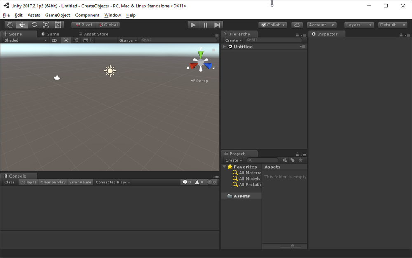Open the Shaded draw mode dropdown

(25, 40)
